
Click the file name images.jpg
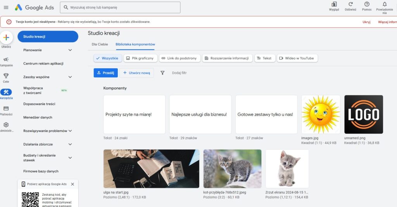pyautogui.click(x=310, y=138)
